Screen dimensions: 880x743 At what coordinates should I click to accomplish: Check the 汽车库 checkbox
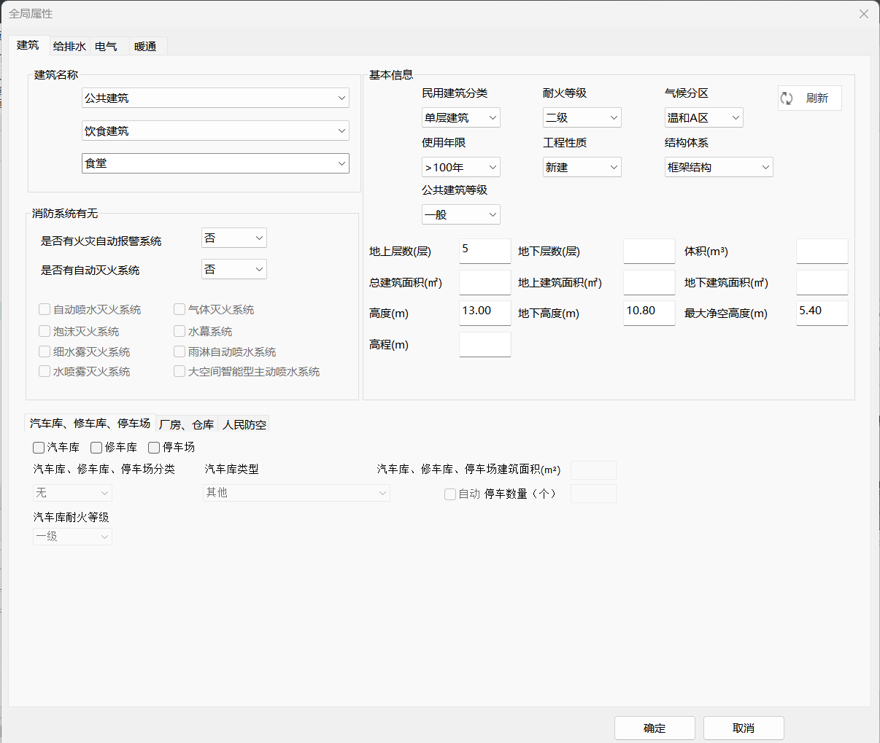39,448
